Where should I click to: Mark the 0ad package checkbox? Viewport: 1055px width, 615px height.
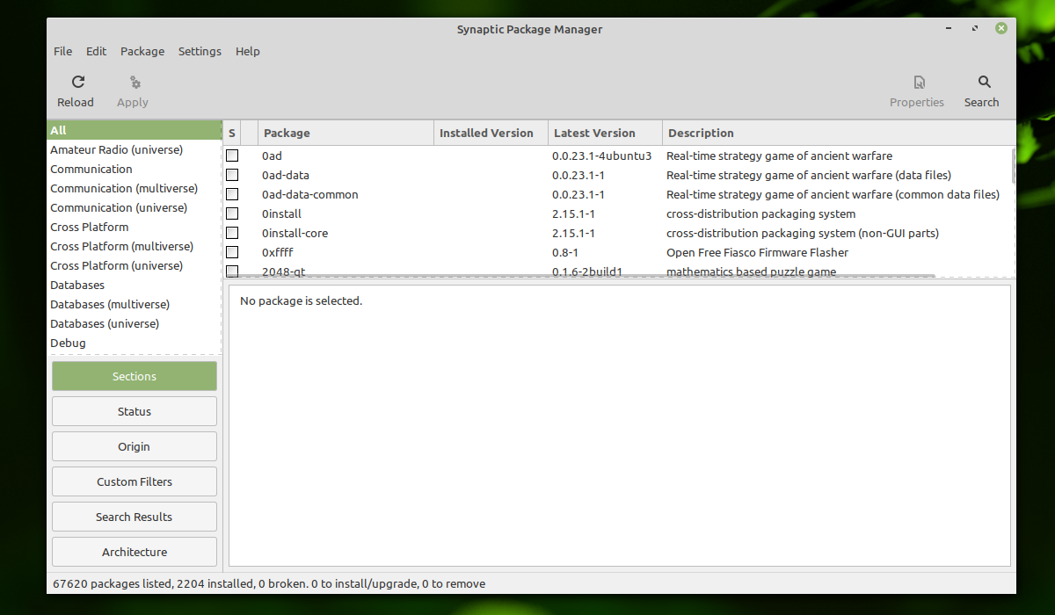[232, 156]
